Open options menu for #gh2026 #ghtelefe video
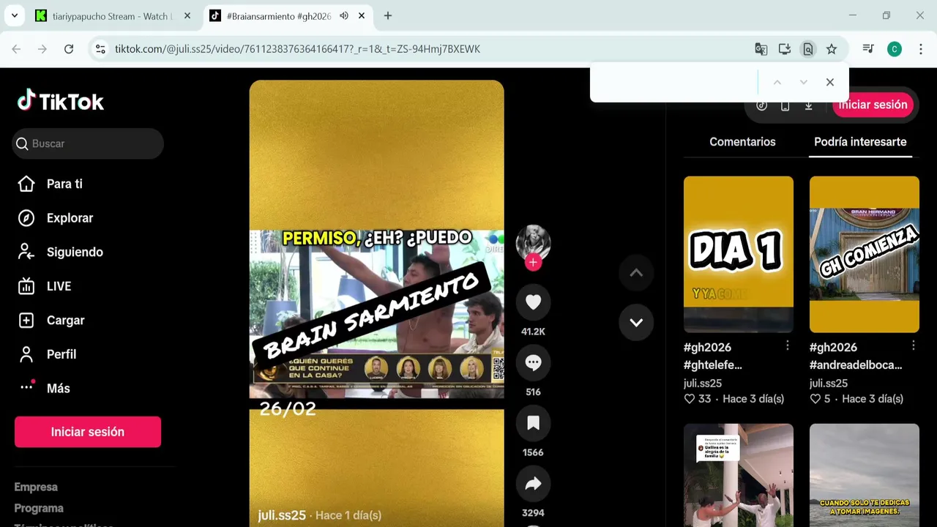This screenshot has width=937, height=527. coord(788,345)
